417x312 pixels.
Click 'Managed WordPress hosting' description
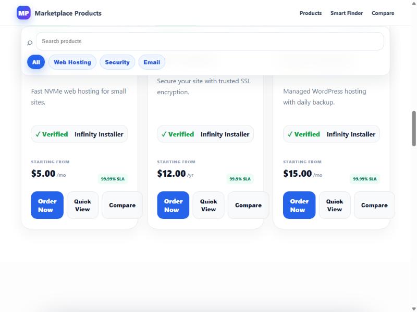(324, 97)
